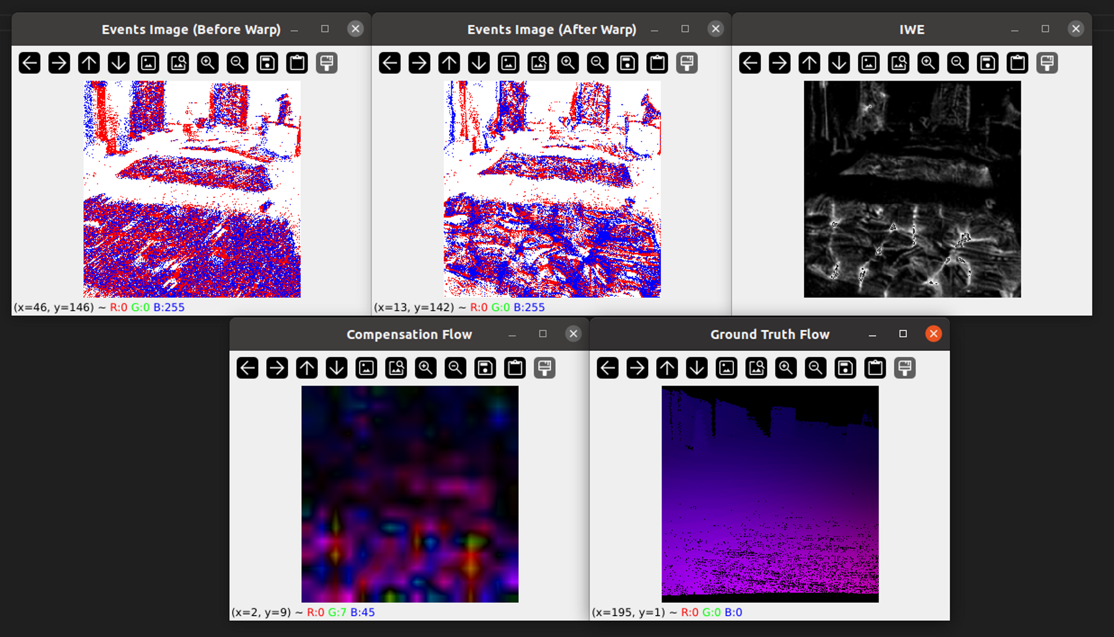Save the After Warp events image

(627, 63)
